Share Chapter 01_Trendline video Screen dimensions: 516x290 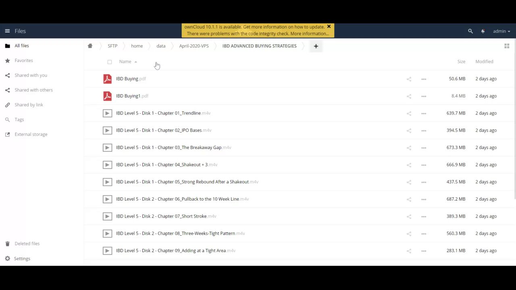[x=409, y=113]
